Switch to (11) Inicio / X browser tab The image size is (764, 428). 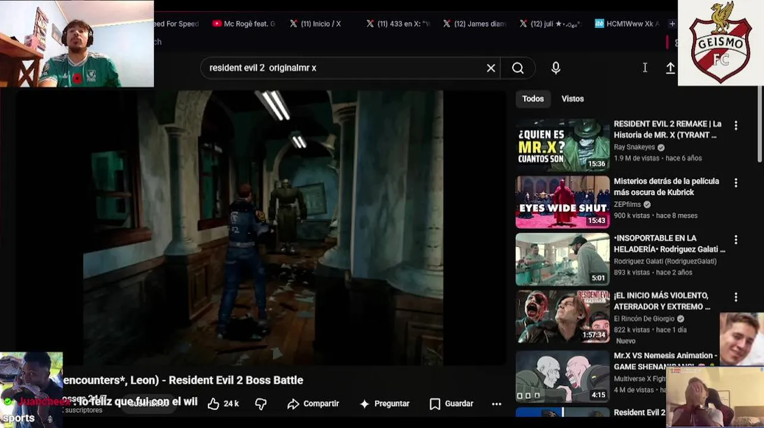coord(315,24)
